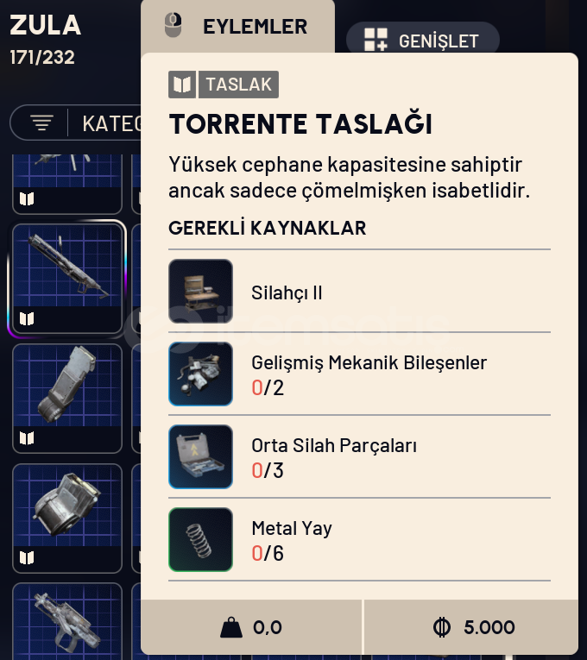The width and height of the screenshot is (587, 660).
Task: Click the GENİŞLET expand stash button
Action: [x=423, y=40]
